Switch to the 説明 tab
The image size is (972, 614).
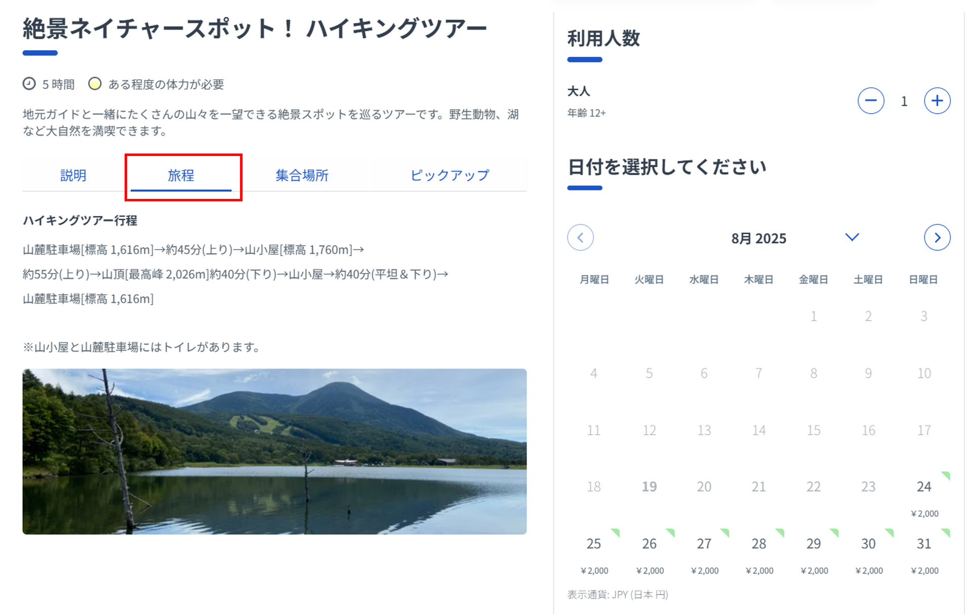pyautogui.click(x=73, y=175)
